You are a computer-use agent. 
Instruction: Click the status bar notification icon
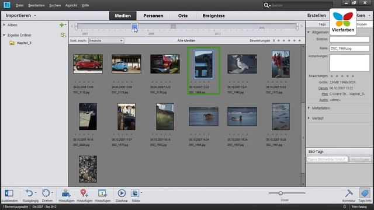click(x=344, y=206)
